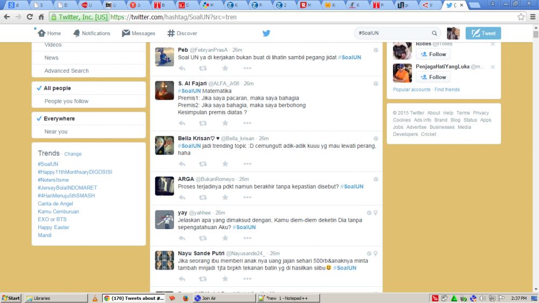Open more options on S. Al Fajari's tweet
This screenshot has width=539, height=303.
pos(247,123)
